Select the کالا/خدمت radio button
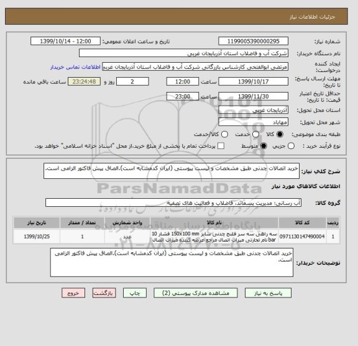This screenshot has height=346, width=358. pos(224,134)
